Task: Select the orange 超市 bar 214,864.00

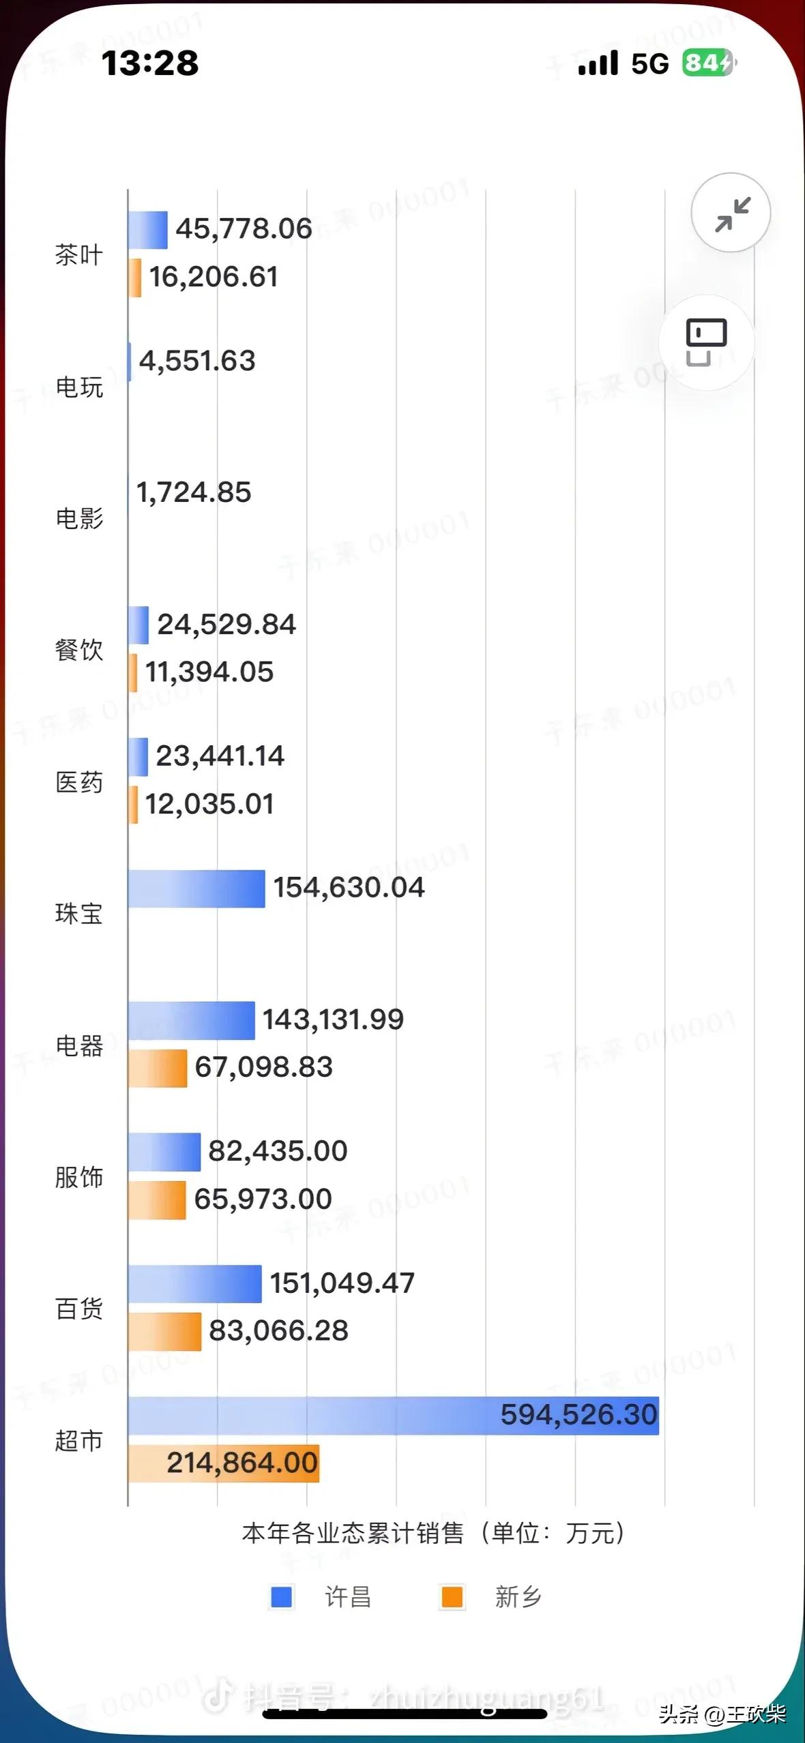Action: pyautogui.click(x=223, y=1463)
